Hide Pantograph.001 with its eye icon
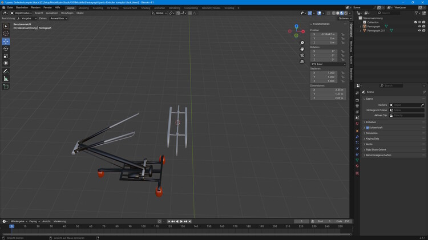428x240 pixels. click(x=419, y=30)
